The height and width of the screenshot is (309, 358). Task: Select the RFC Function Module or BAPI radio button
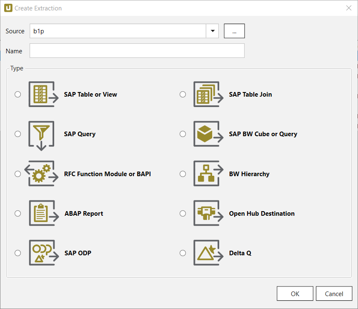point(18,174)
